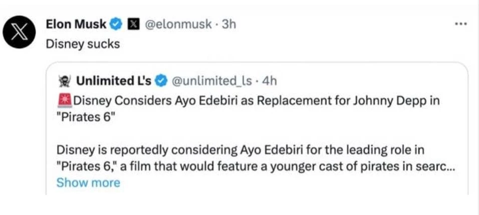Image resolution: width=479 pixels, height=215 pixels.
Task: Open the 4h timestamp on quoted post
Action: coord(270,81)
